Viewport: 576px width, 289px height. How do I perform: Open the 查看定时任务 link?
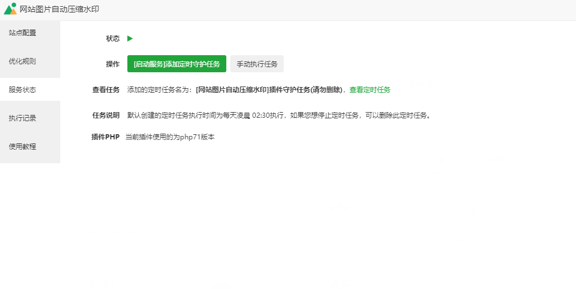point(370,90)
